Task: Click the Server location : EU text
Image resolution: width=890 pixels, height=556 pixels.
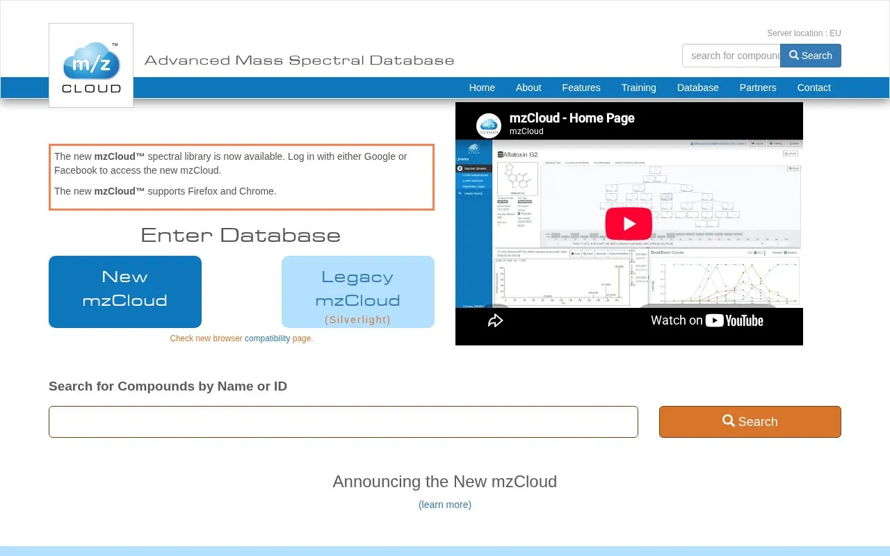Action: point(804,33)
